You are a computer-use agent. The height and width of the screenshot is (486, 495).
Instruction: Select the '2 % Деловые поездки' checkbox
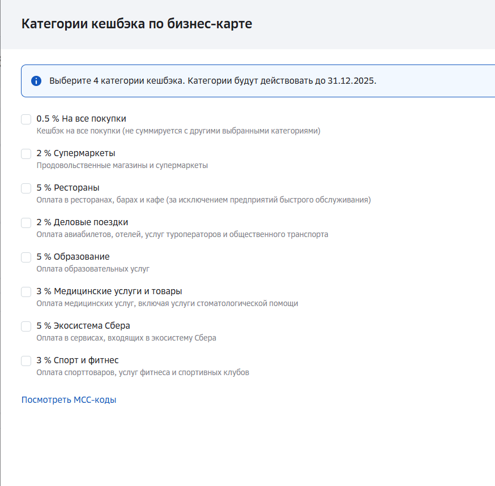click(x=26, y=223)
